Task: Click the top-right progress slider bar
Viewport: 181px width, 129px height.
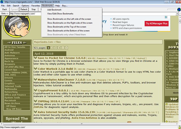Action: [x=172, y=9]
